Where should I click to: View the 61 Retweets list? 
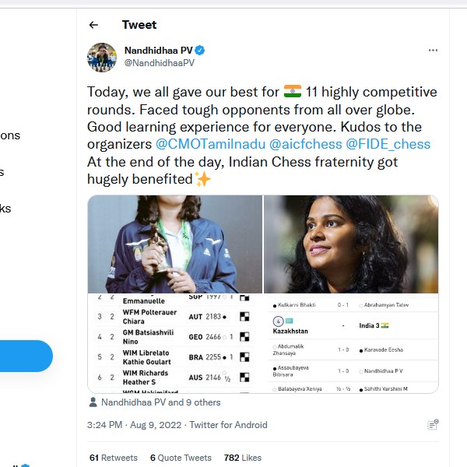coord(114,458)
